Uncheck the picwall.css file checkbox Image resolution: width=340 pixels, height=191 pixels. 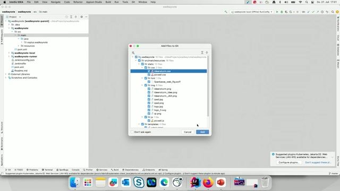click(x=149, y=74)
